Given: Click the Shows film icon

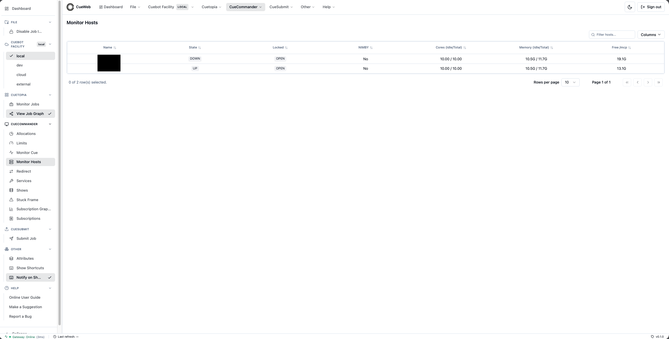Looking at the screenshot, I should 11,190.
